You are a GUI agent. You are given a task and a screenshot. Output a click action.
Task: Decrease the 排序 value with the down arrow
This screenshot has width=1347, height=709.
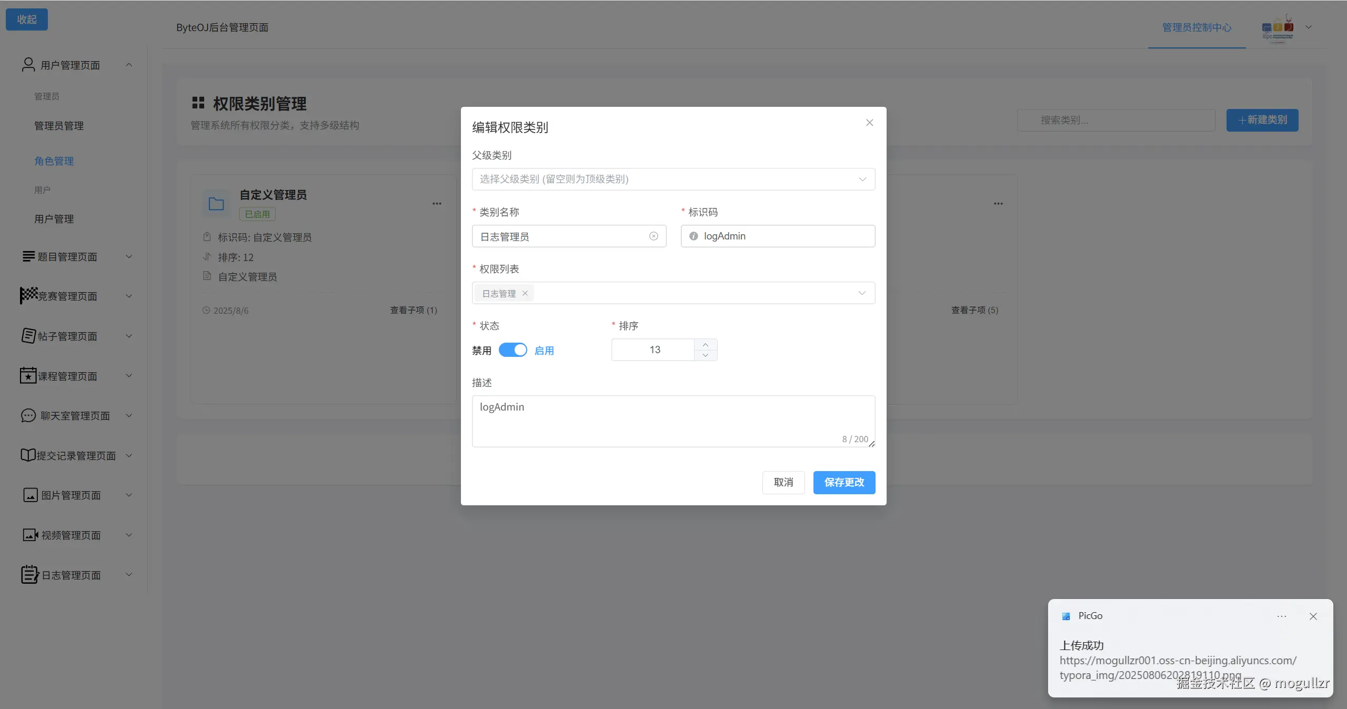[x=706, y=356]
